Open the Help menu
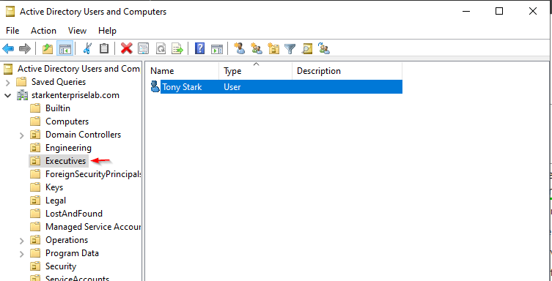Image resolution: width=552 pixels, height=281 pixels. [107, 31]
